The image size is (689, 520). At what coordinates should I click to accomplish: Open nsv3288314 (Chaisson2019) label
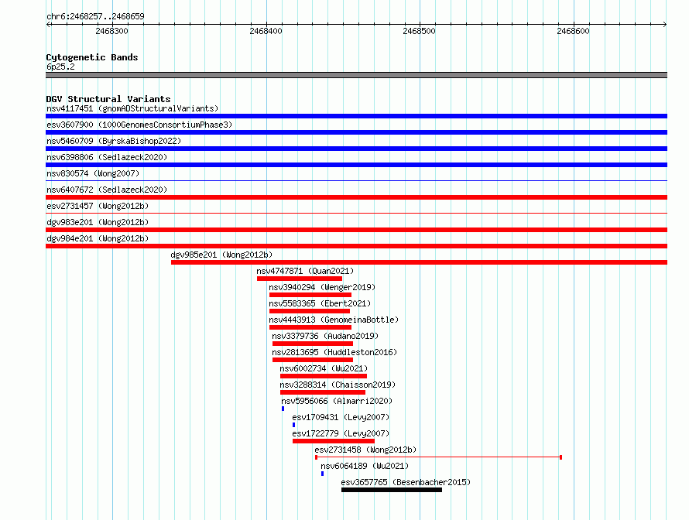tap(338, 385)
